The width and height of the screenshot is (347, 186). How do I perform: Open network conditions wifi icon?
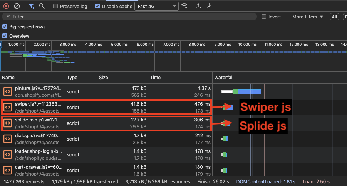point(185,6)
